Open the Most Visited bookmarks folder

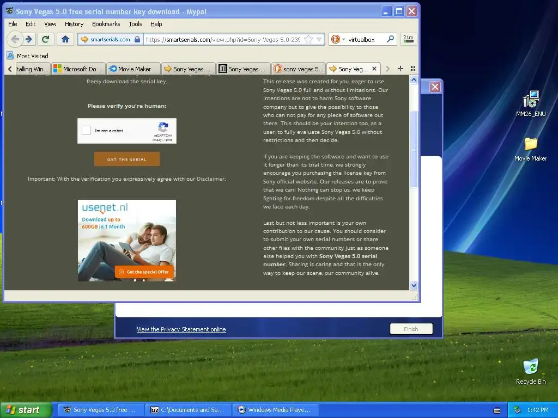(x=28, y=56)
